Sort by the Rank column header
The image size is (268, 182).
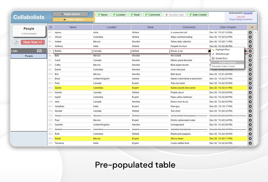tap(150, 27)
